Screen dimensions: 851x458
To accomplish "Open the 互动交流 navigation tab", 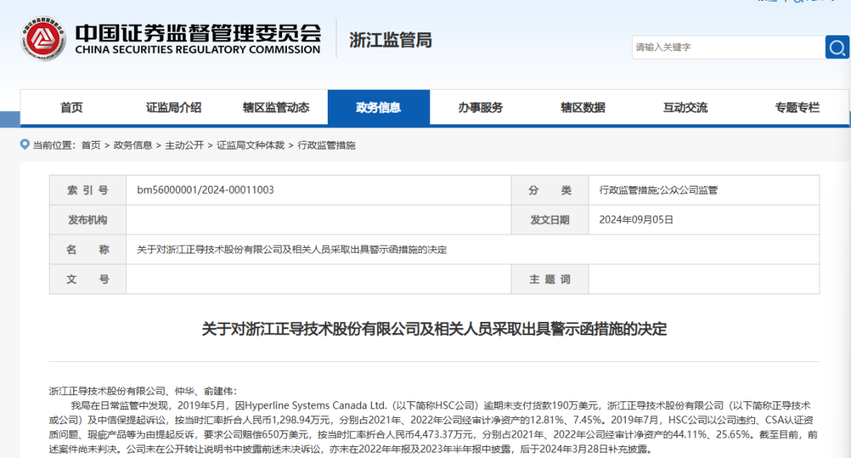I will coord(685,107).
